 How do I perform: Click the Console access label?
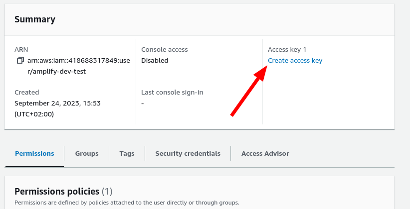[164, 50]
